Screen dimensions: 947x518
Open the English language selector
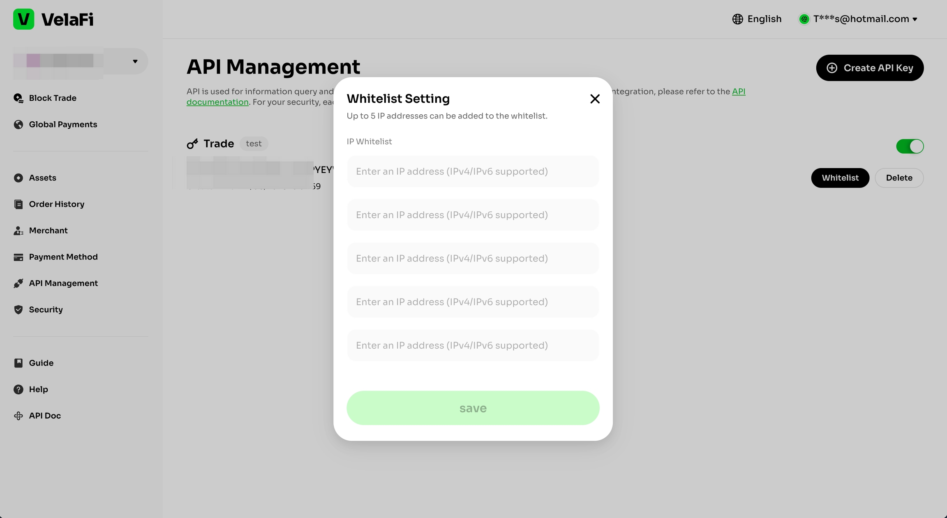click(757, 19)
